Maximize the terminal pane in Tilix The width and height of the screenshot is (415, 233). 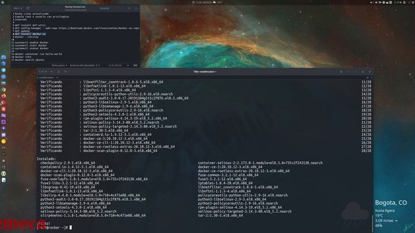pyautogui.click(x=368, y=78)
